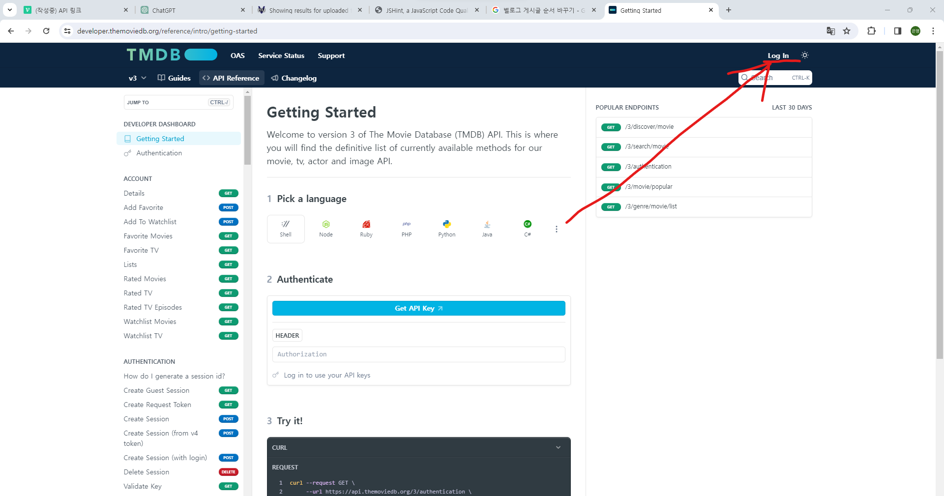The width and height of the screenshot is (944, 496).
Task: Focus the Authorization header field
Action: coord(418,354)
